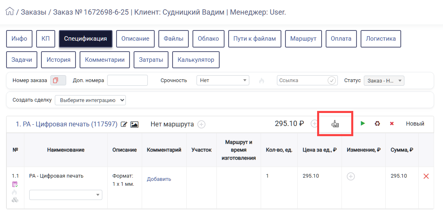Click the grey flame urgency icon

coord(261,80)
